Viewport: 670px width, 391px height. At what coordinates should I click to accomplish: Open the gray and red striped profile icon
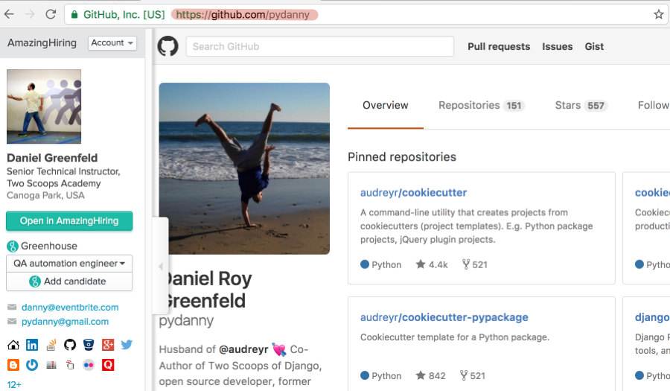51,365
